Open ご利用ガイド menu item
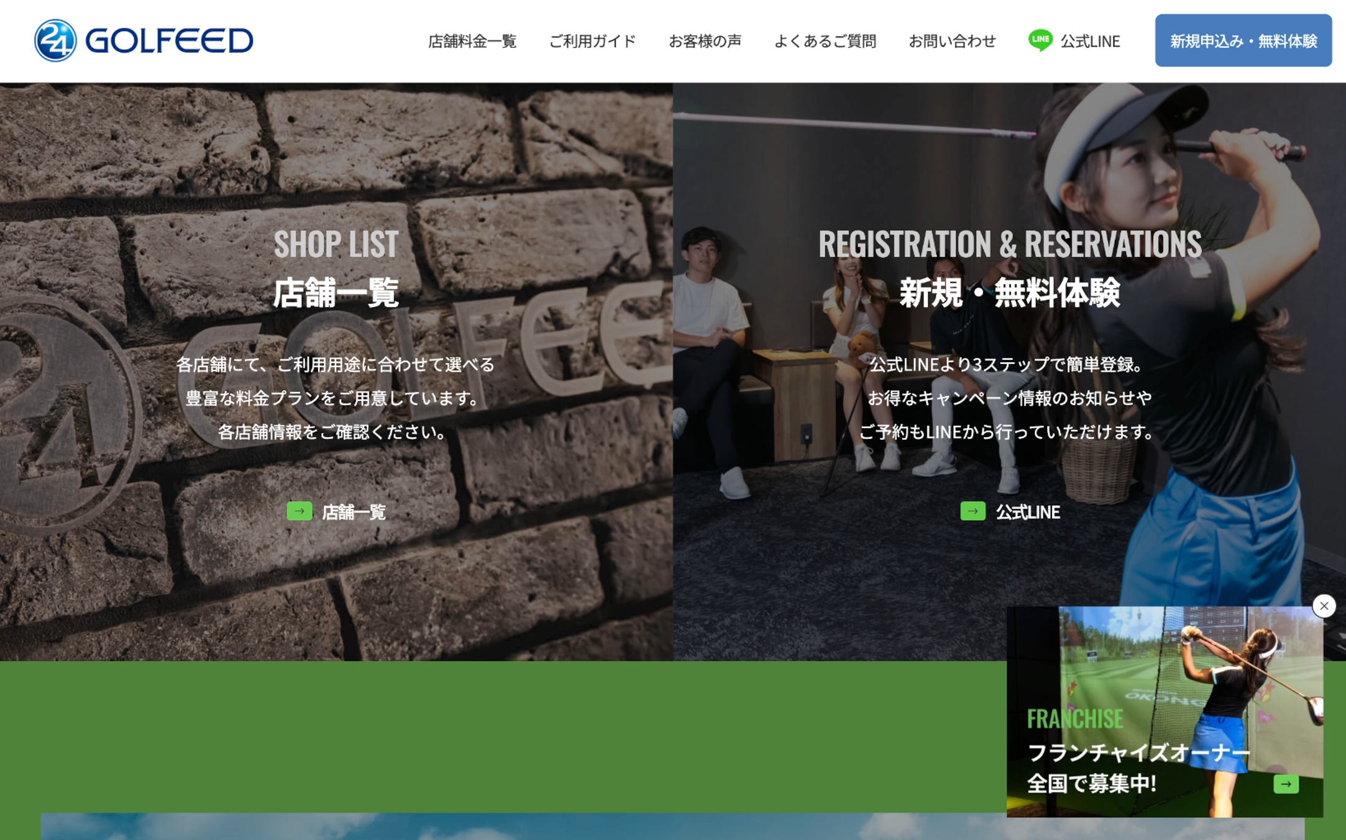 pos(592,41)
